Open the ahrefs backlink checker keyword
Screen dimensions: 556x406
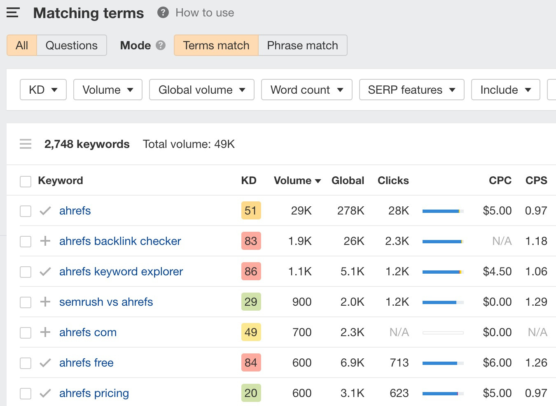120,241
